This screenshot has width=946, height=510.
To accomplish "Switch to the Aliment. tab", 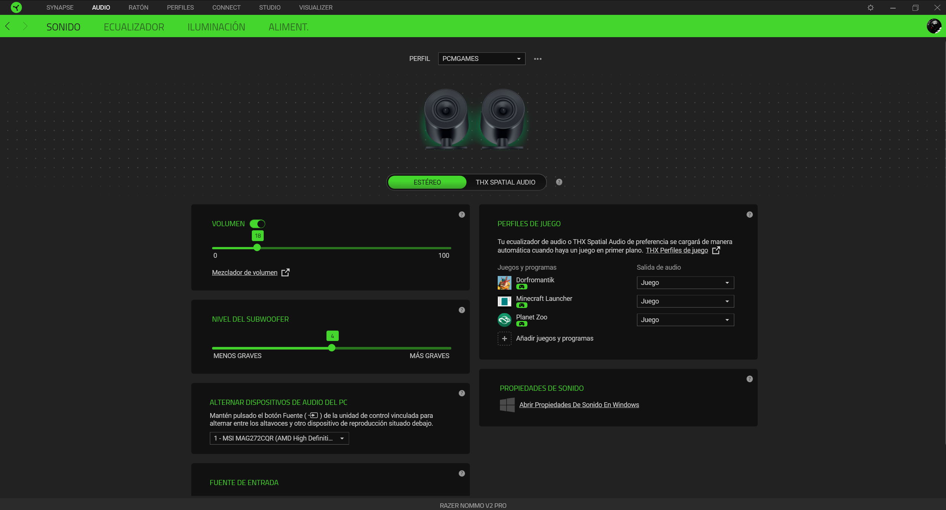I will tap(289, 27).
